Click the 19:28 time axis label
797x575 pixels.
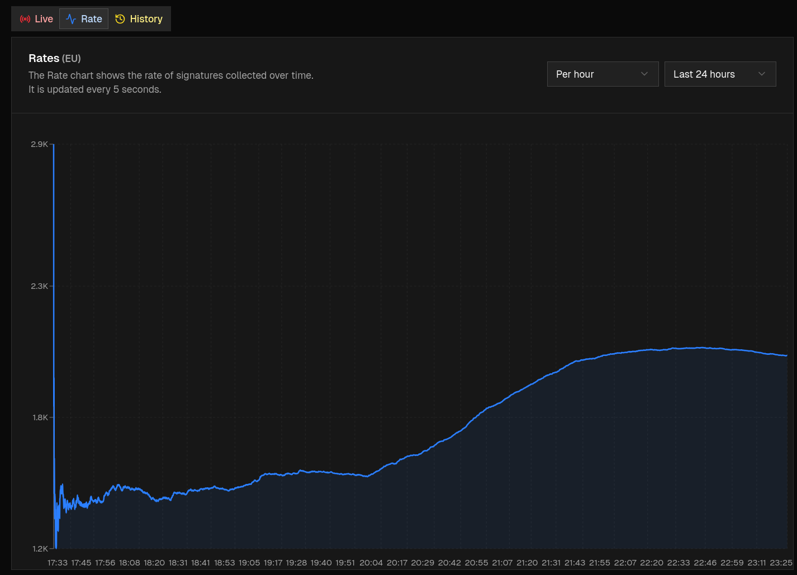pos(297,563)
